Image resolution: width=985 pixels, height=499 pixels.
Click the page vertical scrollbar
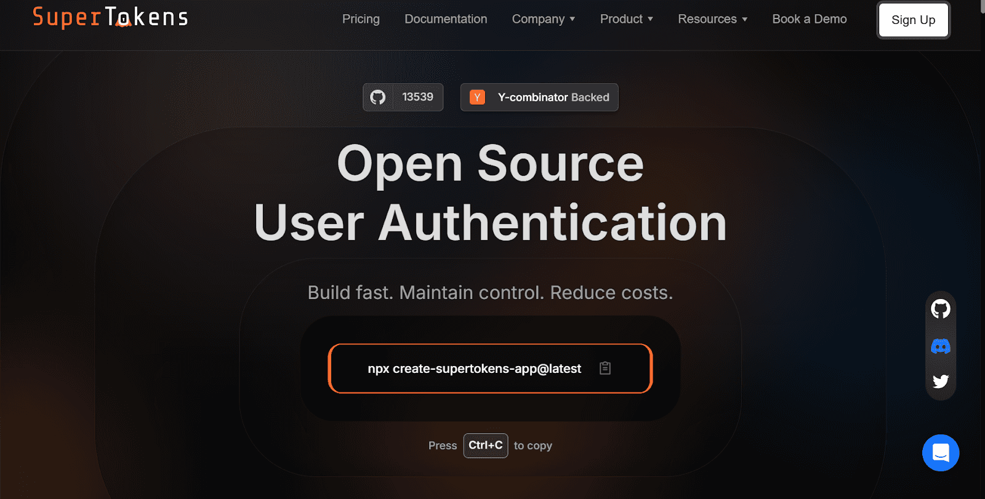coord(982,246)
